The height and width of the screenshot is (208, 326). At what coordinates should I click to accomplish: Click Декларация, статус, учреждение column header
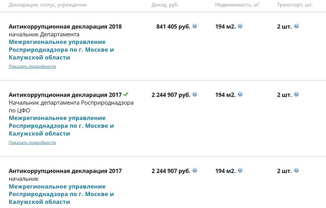coord(48,5)
